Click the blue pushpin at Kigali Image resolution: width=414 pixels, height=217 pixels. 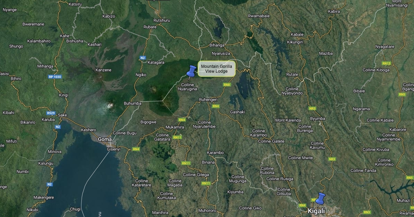(x=320, y=200)
